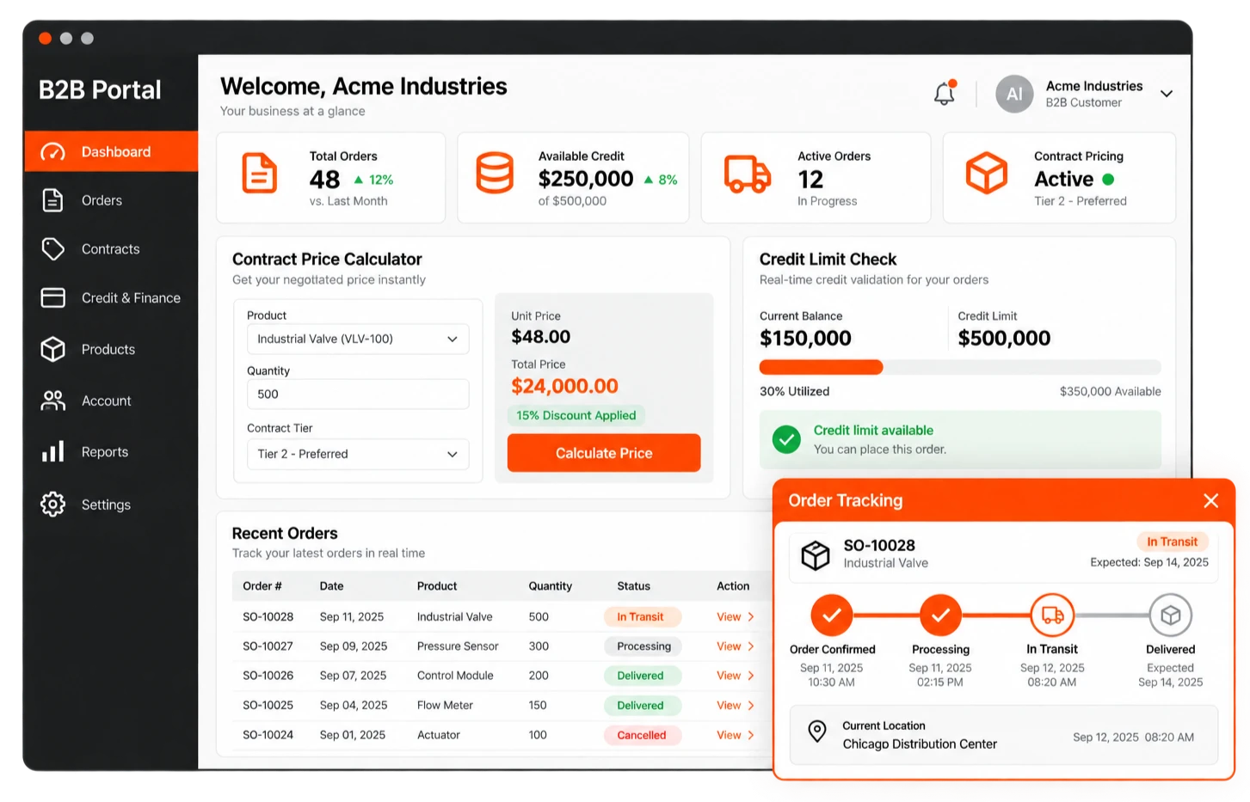The image size is (1250, 802).
Task: Click the Processing step checkmark in tracker
Action: point(940,615)
